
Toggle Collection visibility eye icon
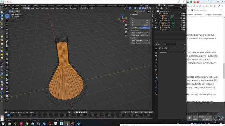[181, 13]
